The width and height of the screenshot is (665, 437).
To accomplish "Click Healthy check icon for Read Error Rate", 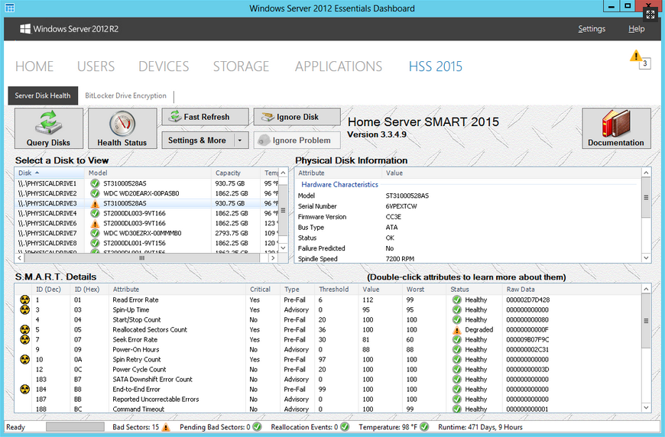I will point(456,300).
